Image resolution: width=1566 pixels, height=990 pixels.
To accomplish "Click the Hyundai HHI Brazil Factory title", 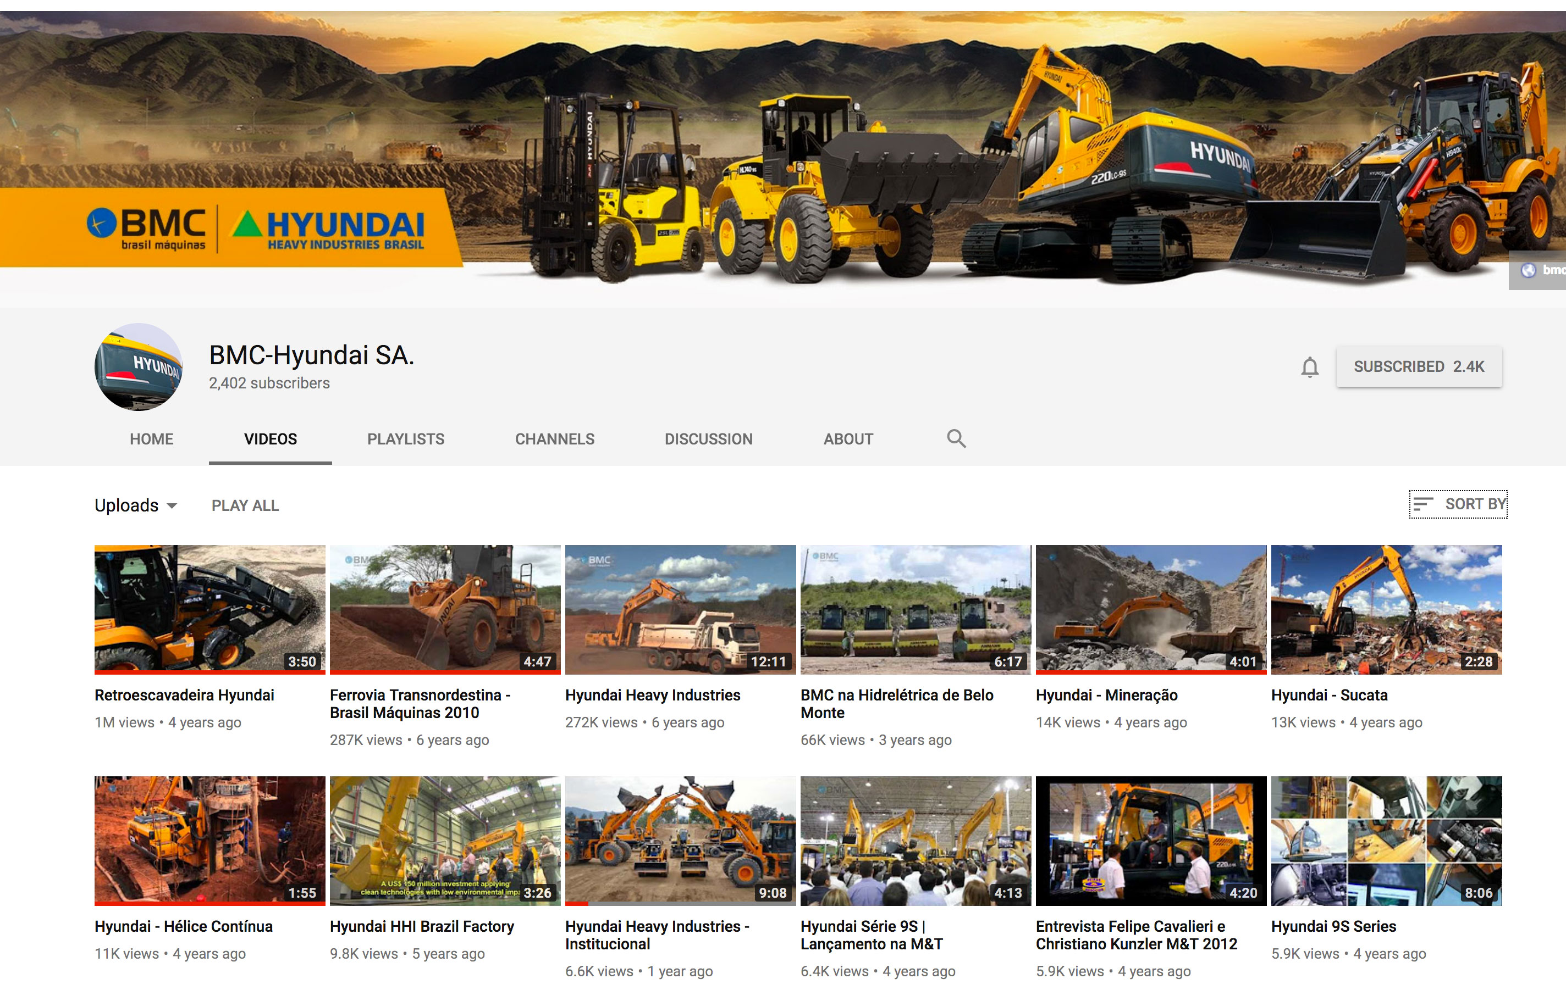I will point(421,926).
